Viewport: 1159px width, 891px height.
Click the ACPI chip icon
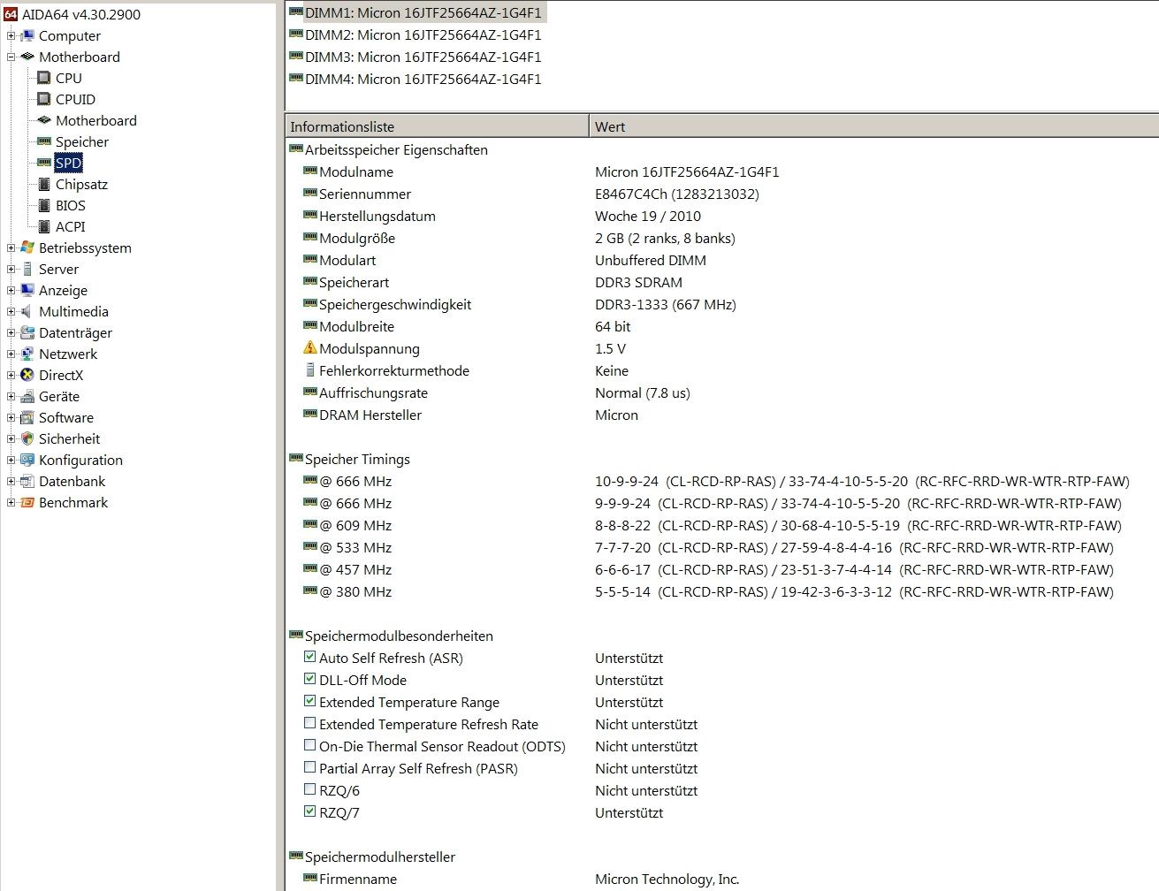point(44,226)
